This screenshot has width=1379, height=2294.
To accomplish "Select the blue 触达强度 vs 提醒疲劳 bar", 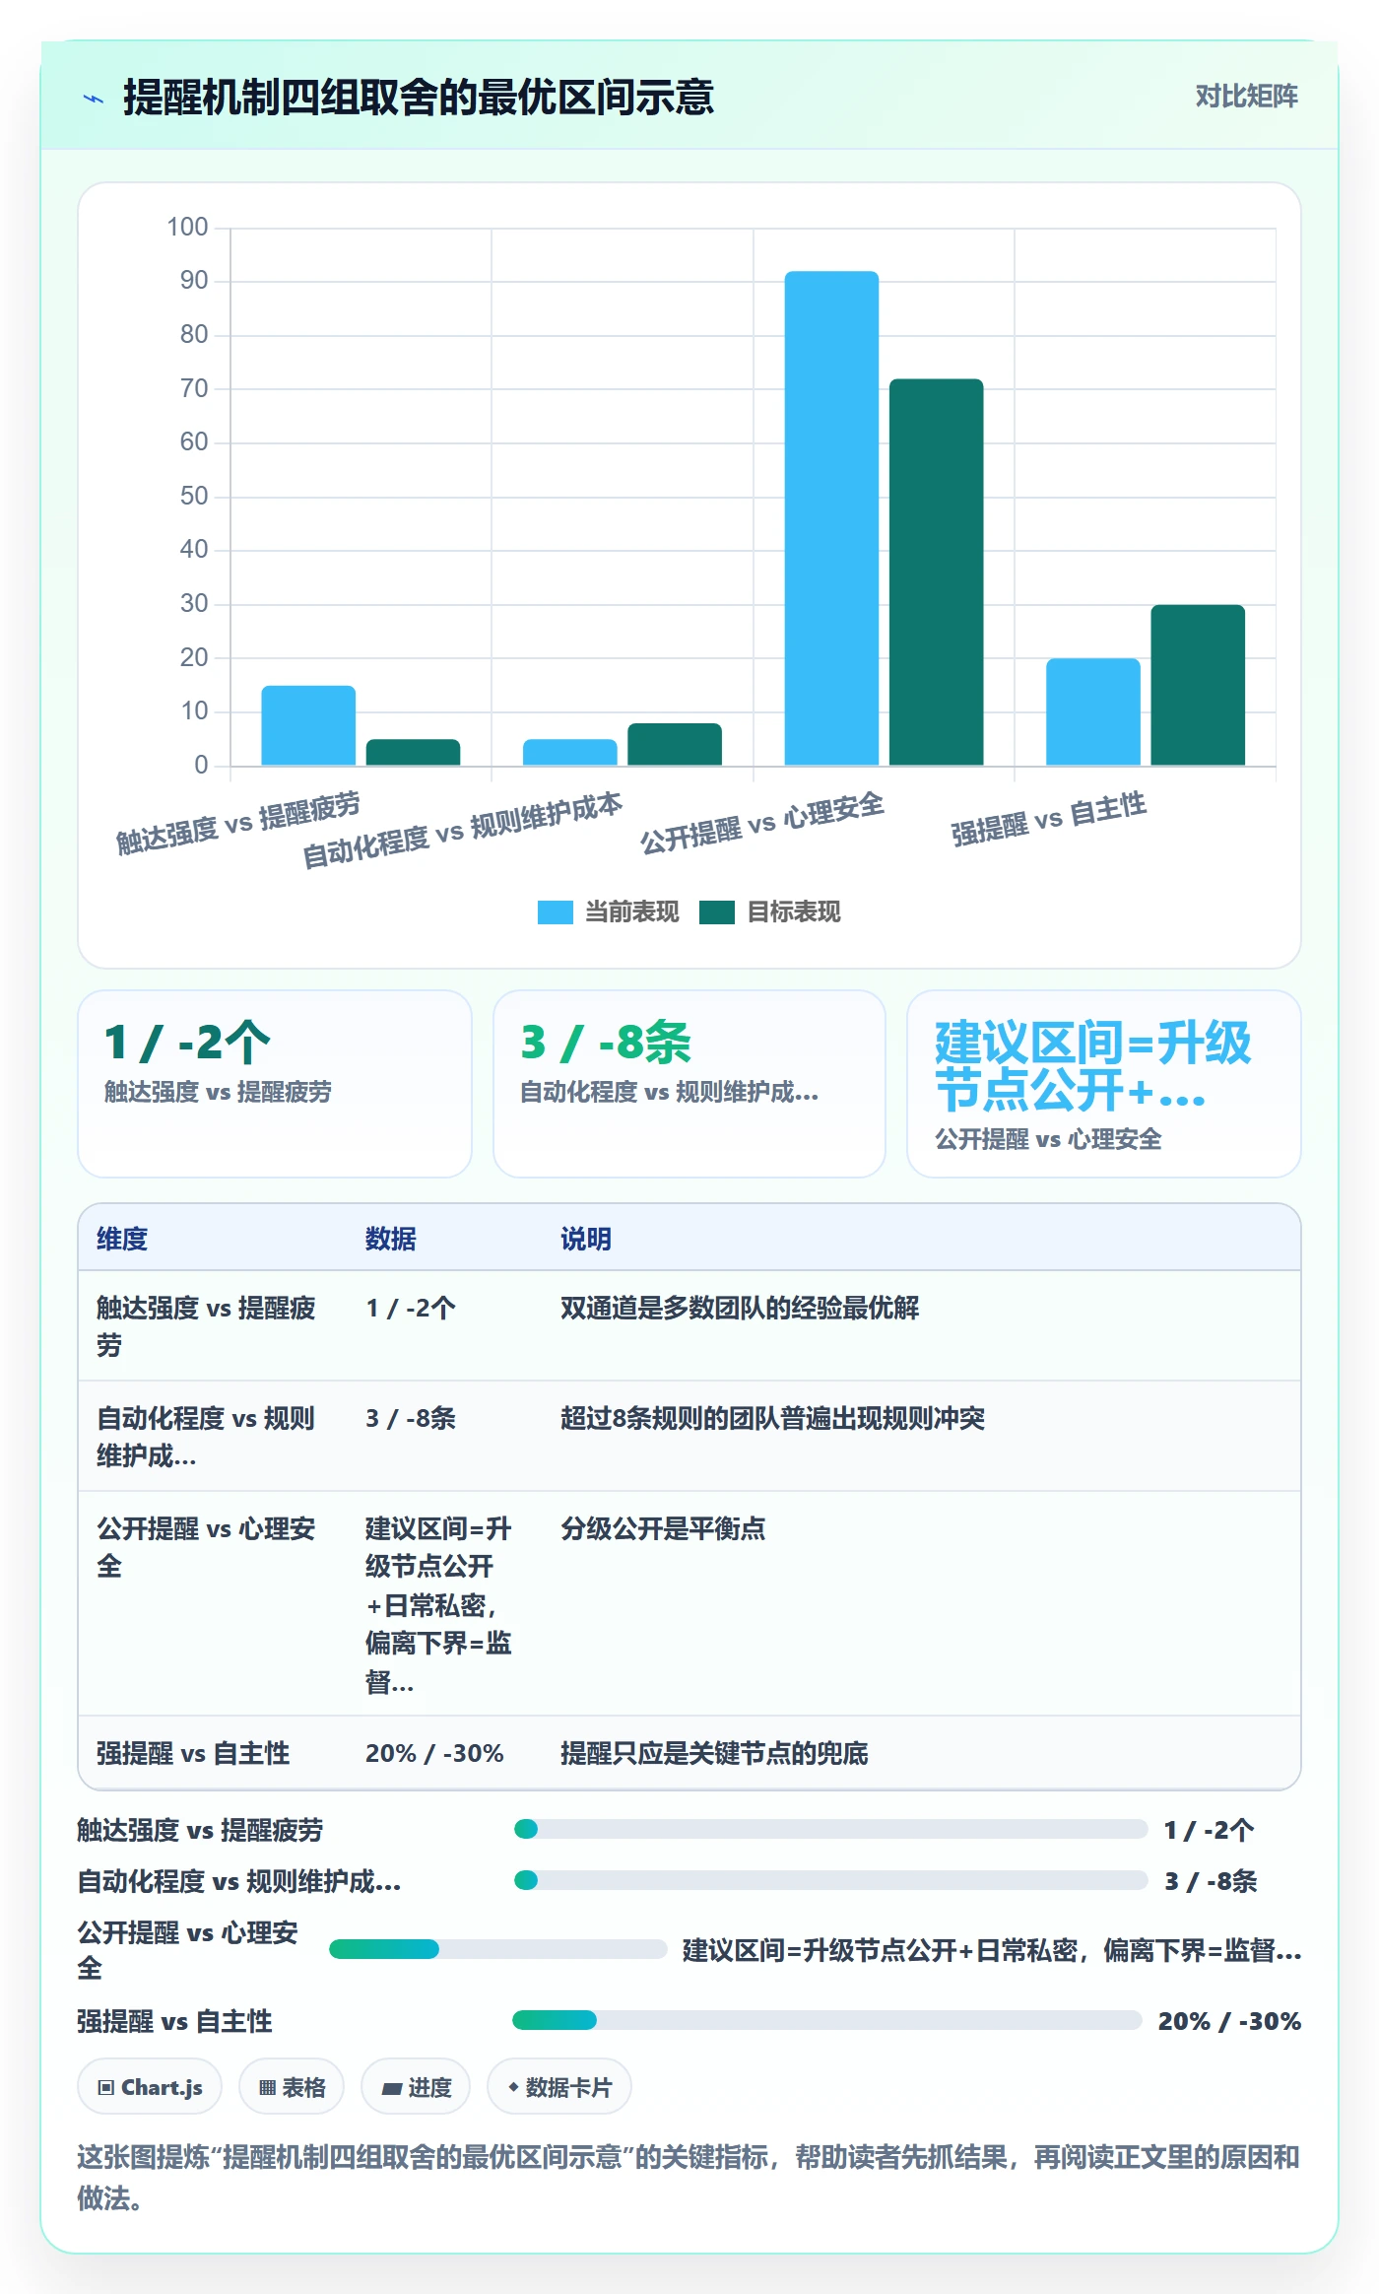I will point(308,725).
